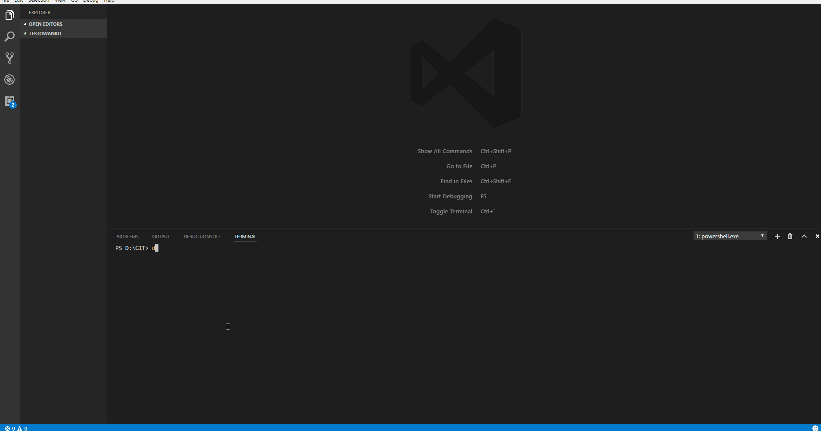Open the Debug view bug icon
Image resolution: width=821 pixels, height=431 pixels.
pyautogui.click(x=9, y=80)
